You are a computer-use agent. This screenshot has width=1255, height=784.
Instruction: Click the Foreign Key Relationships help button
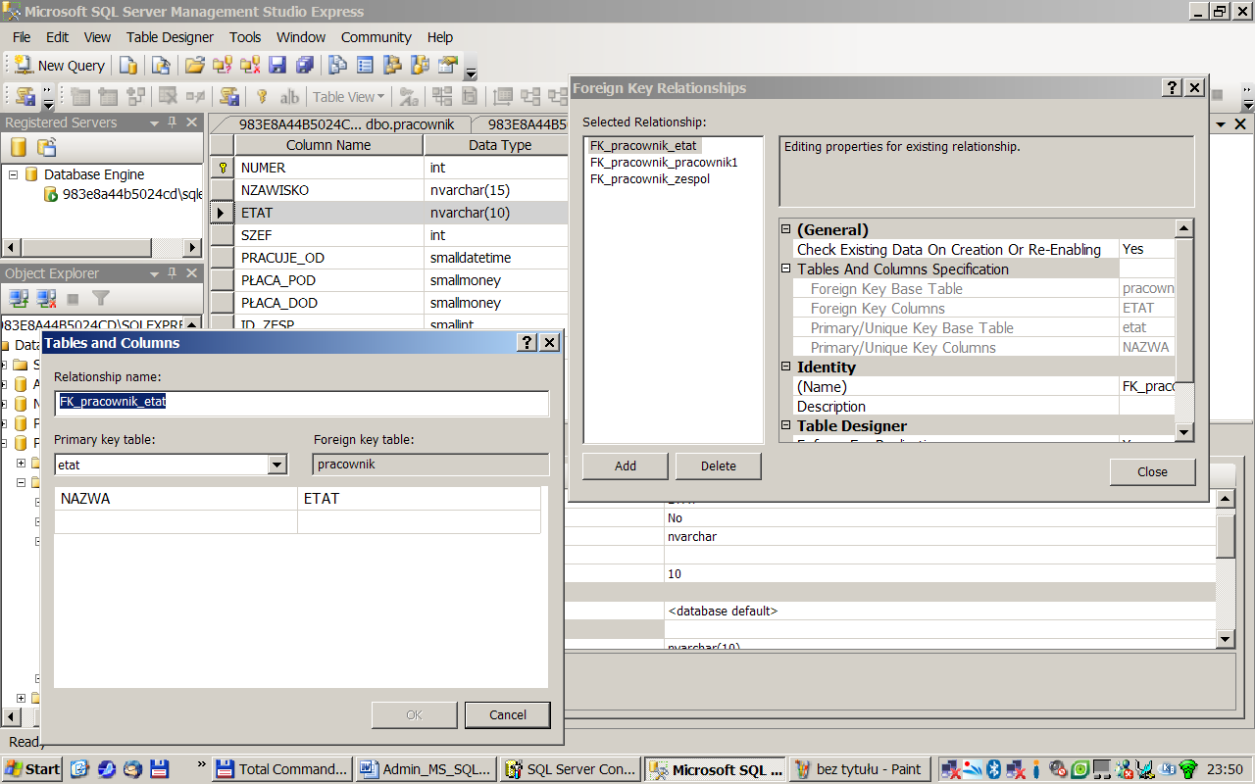coord(1173,88)
